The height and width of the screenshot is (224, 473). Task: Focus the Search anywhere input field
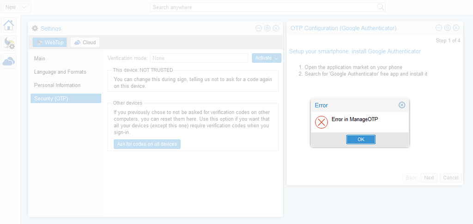click(263, 7)
